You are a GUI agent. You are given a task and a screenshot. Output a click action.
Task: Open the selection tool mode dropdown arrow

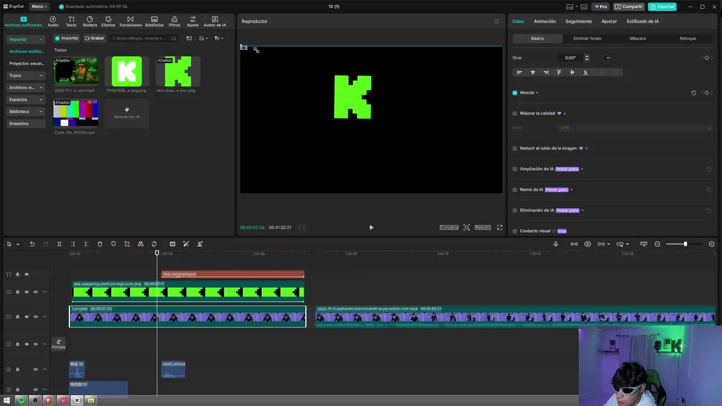(18, 244)
